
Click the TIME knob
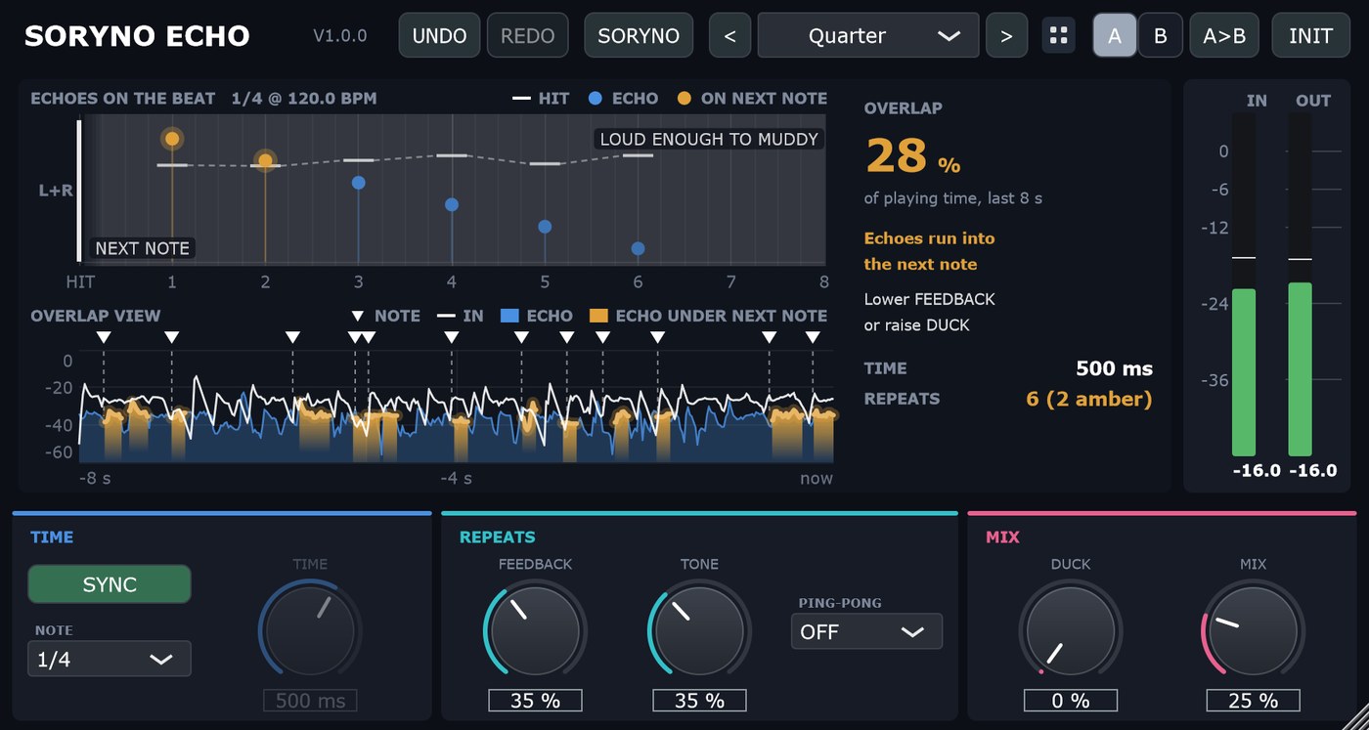click(x=310, y=630)
